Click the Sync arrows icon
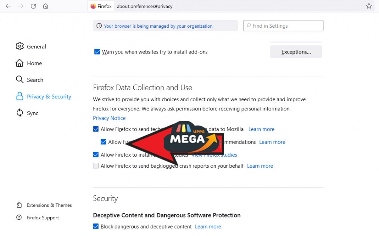This screenshot has width=379, height=236. click(20, 113)
